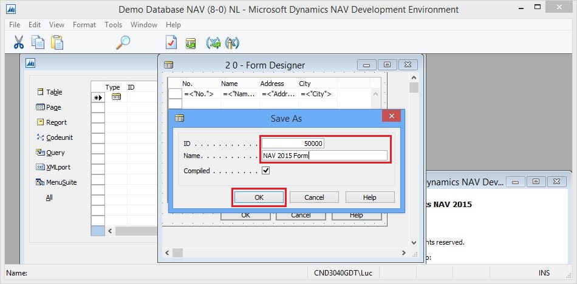Minimize the Form Designer window
The image size is (577, 284).
pos(366,65)
